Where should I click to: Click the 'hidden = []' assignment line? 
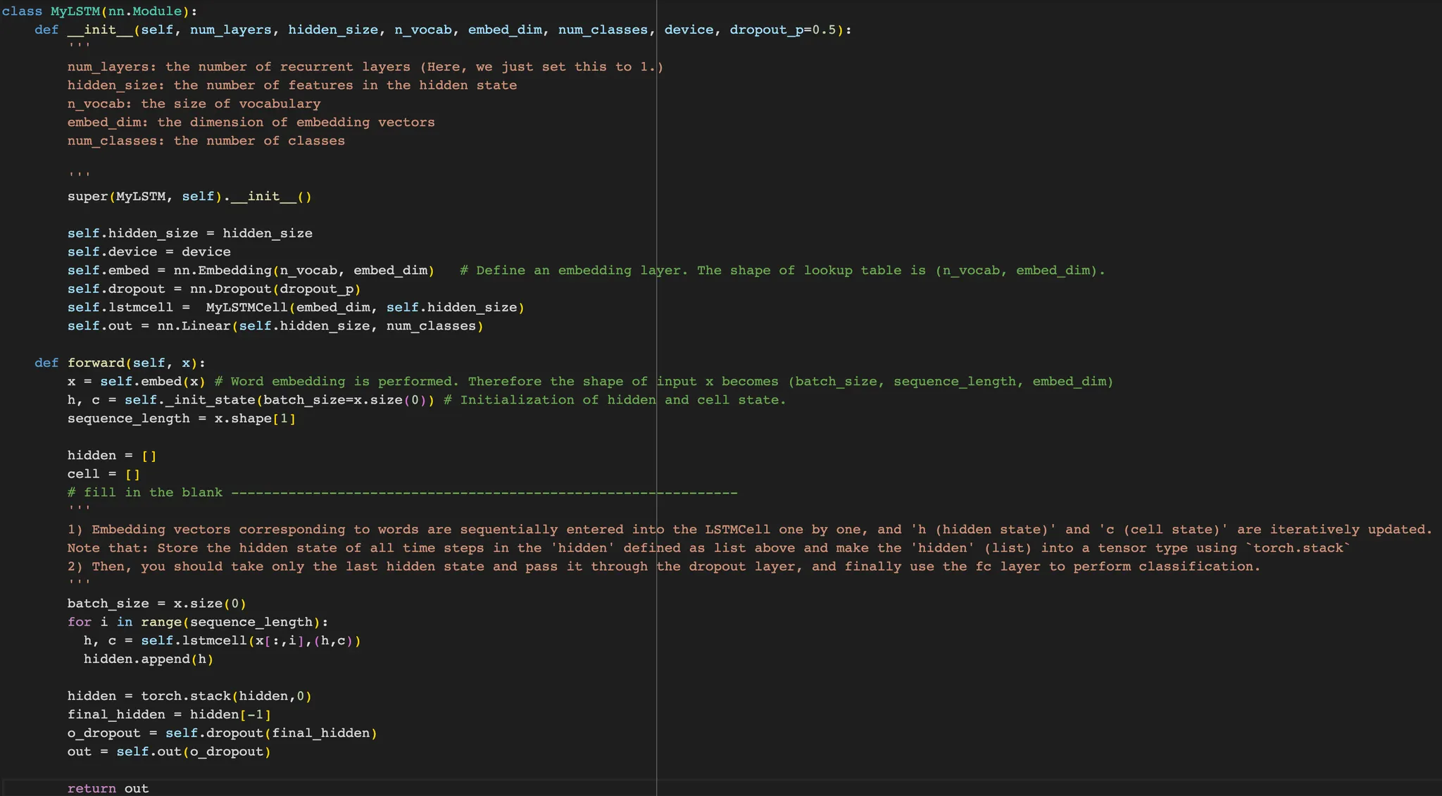pos(112,456)
